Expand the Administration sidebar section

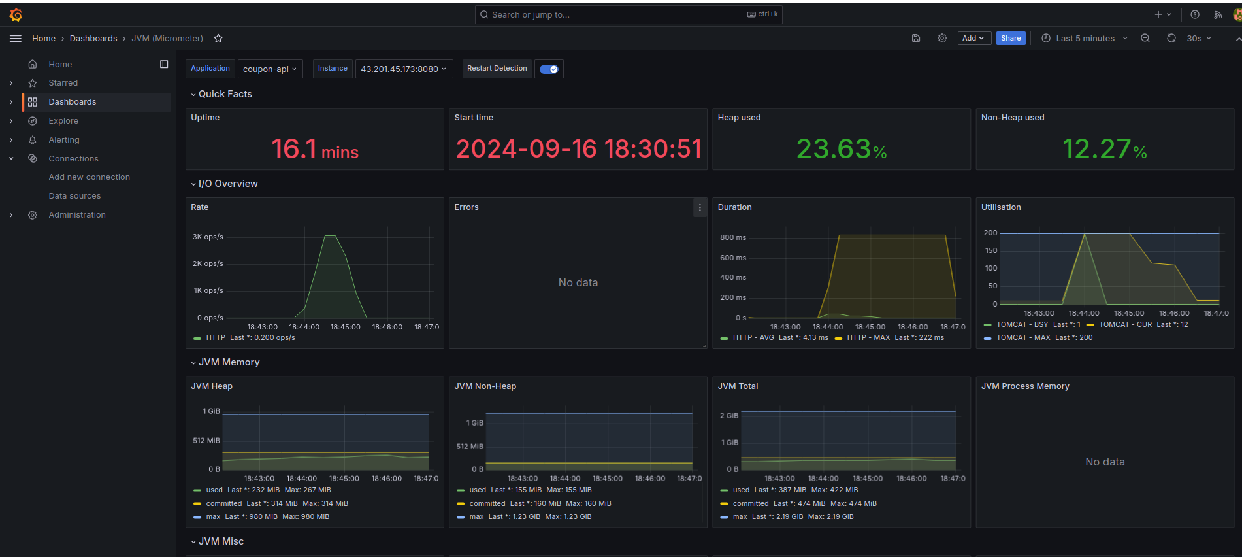point(11,215)
